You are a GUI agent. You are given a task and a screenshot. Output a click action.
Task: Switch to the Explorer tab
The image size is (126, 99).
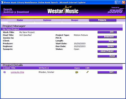pos(47,20)
